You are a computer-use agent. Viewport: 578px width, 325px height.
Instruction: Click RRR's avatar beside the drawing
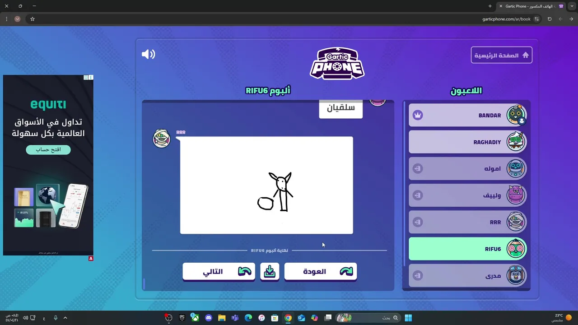tap(162, 138)
